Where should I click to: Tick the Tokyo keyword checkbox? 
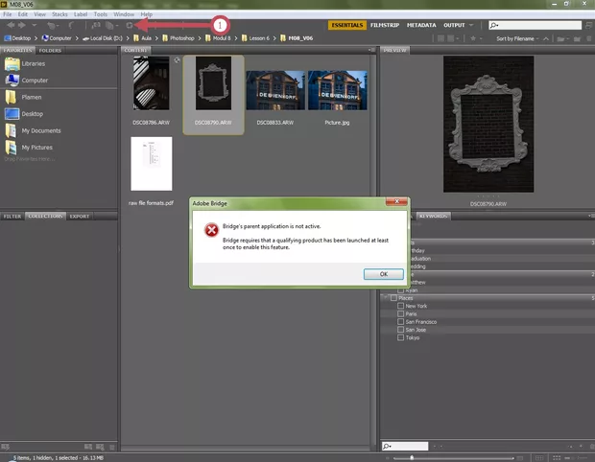pos(400,336)
